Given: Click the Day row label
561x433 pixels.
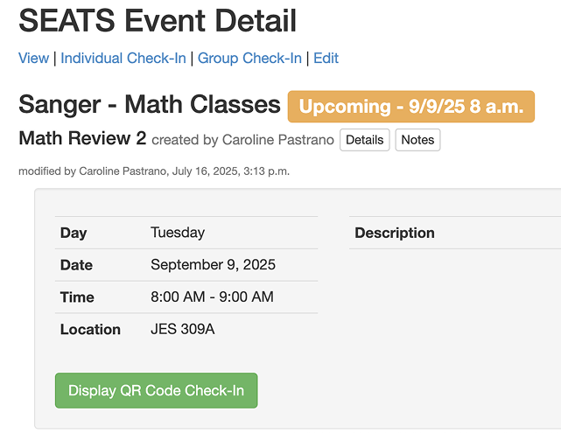Looking at the screenshot, I should click(74, 233).
